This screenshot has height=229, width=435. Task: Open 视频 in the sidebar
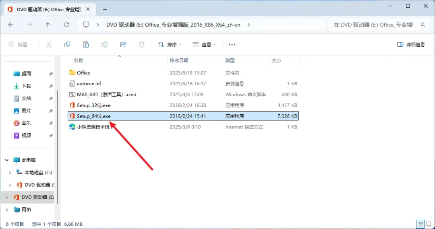tap(26, 135)
